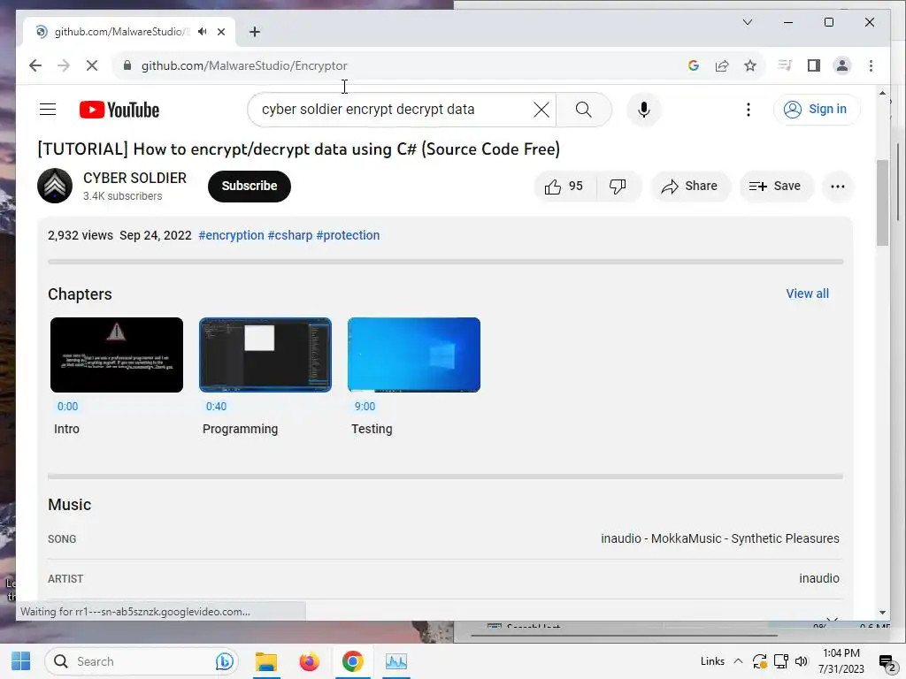906x679 pixels.
Task: Click the 0:00 chapter timestamp
Action: tap(67, 407)
